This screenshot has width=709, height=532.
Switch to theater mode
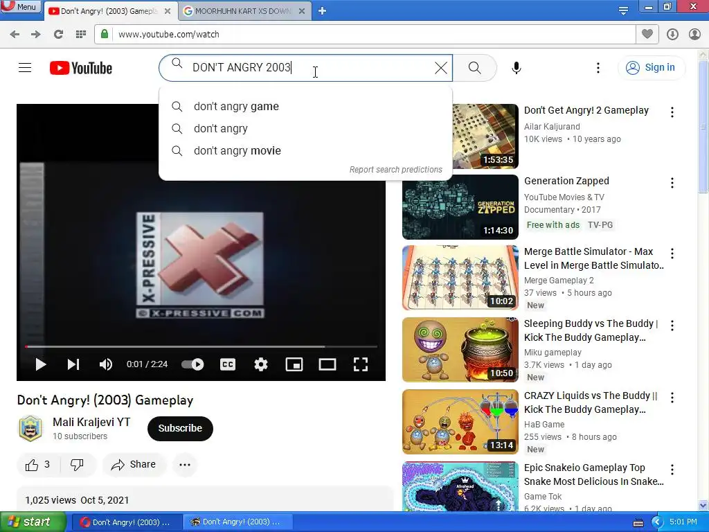327,364
